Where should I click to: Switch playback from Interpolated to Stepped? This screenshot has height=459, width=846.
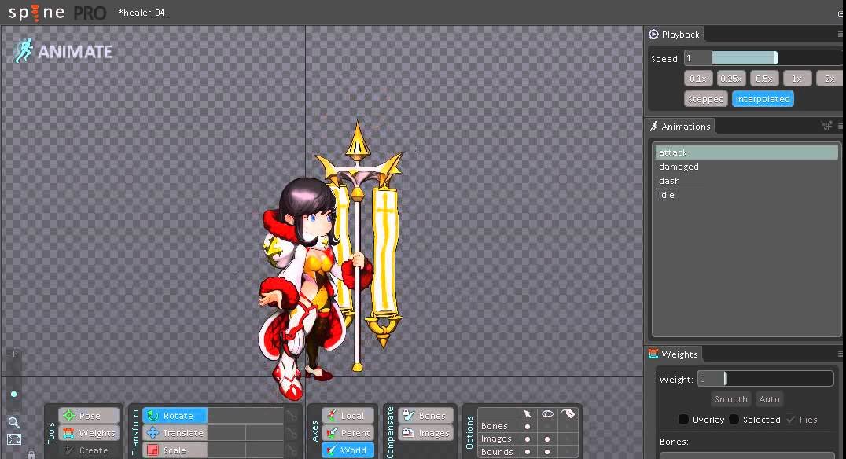click(705, 98)
